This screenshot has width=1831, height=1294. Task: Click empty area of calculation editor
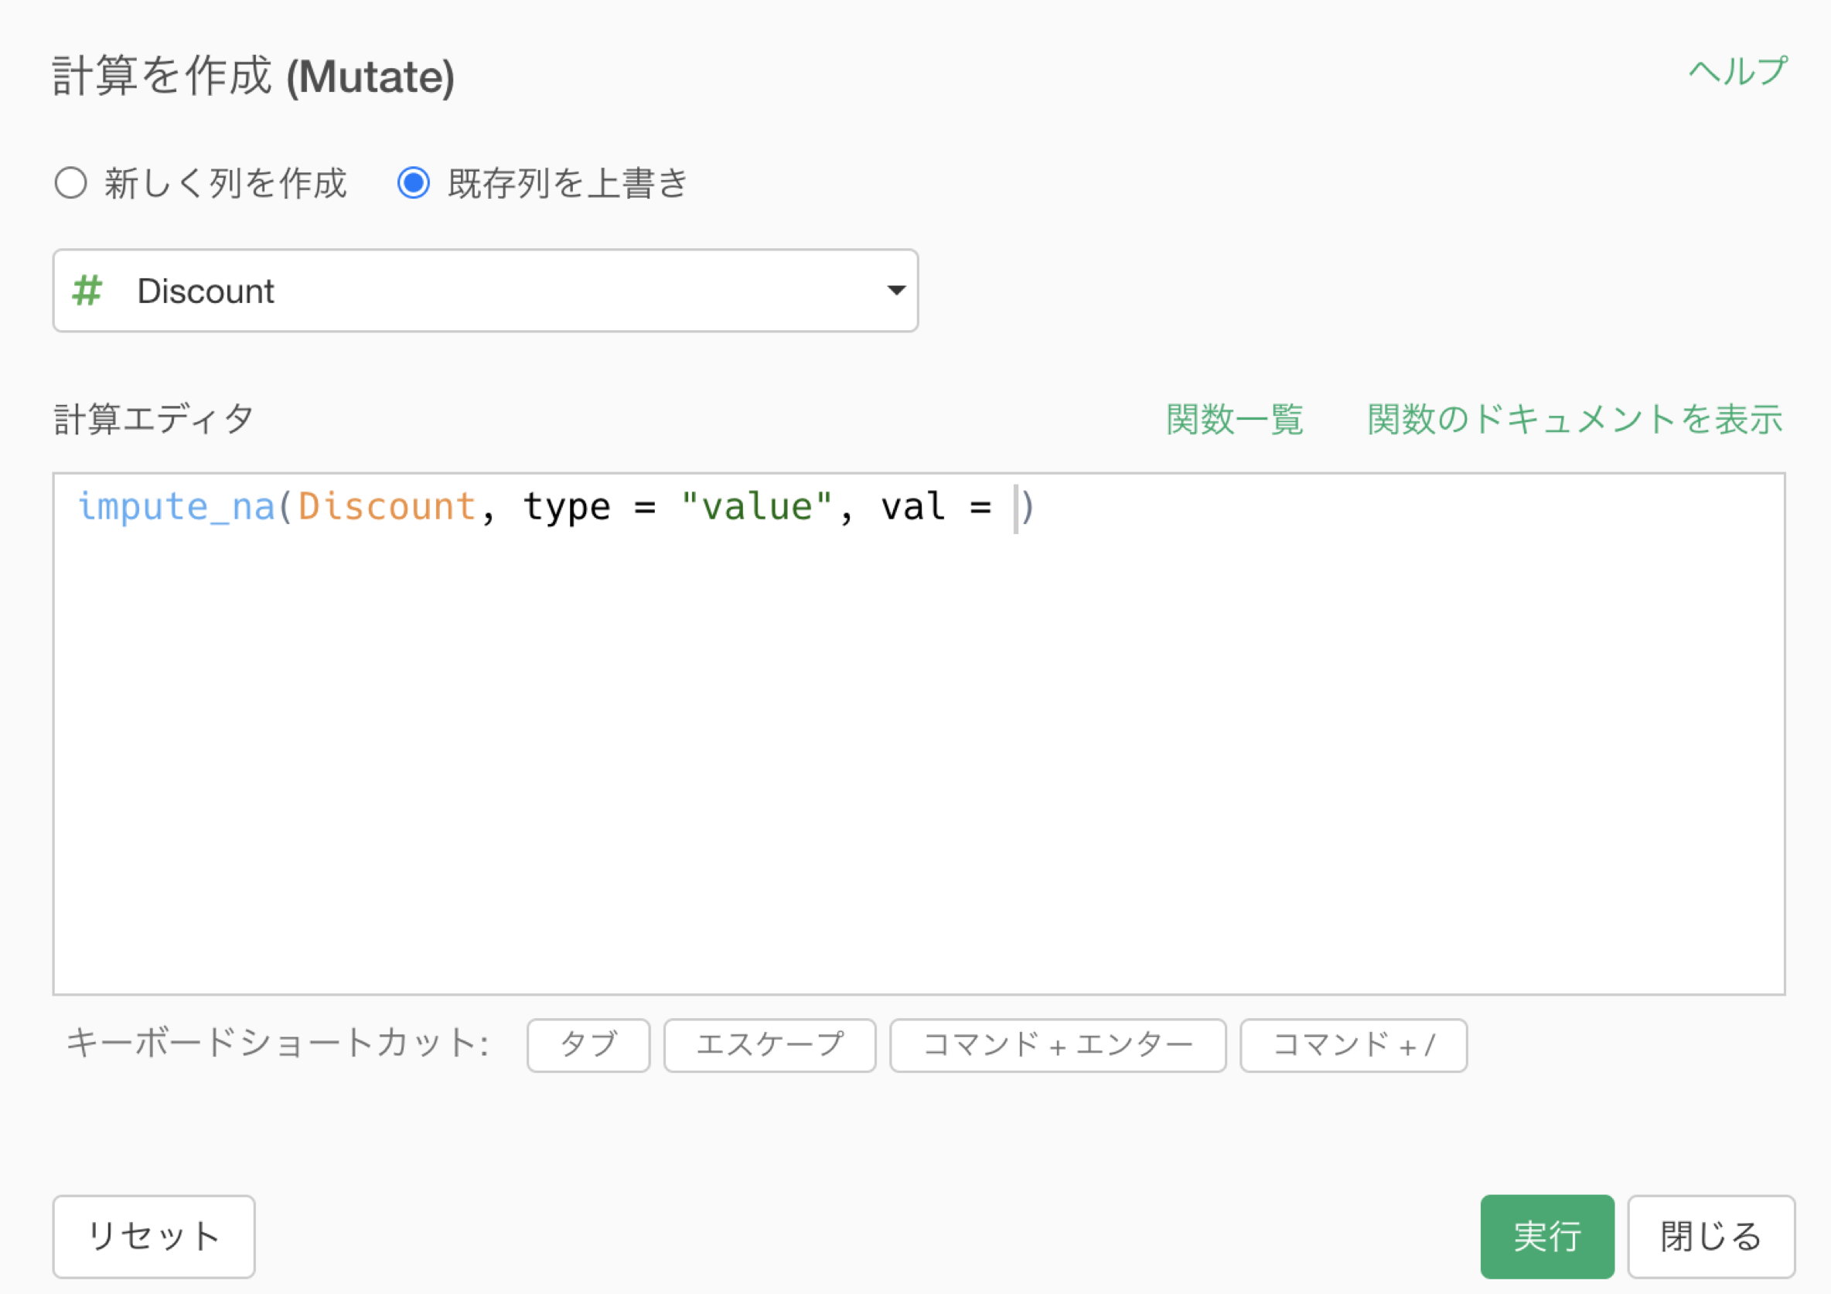[917, 758]
